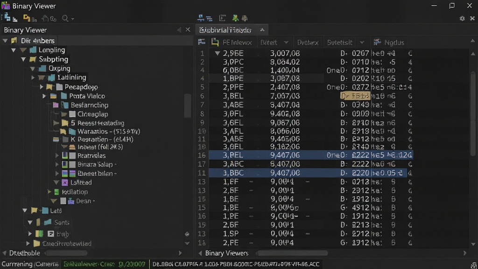
Task: Click the first blue structure toolbar icon
Action: pos(7,18)
